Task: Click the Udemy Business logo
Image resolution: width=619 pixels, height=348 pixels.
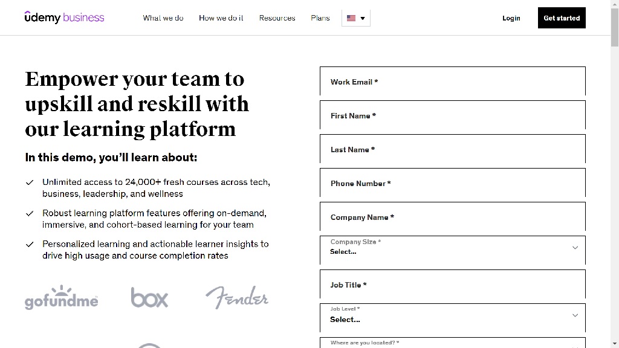Action: tap(65, 18)
